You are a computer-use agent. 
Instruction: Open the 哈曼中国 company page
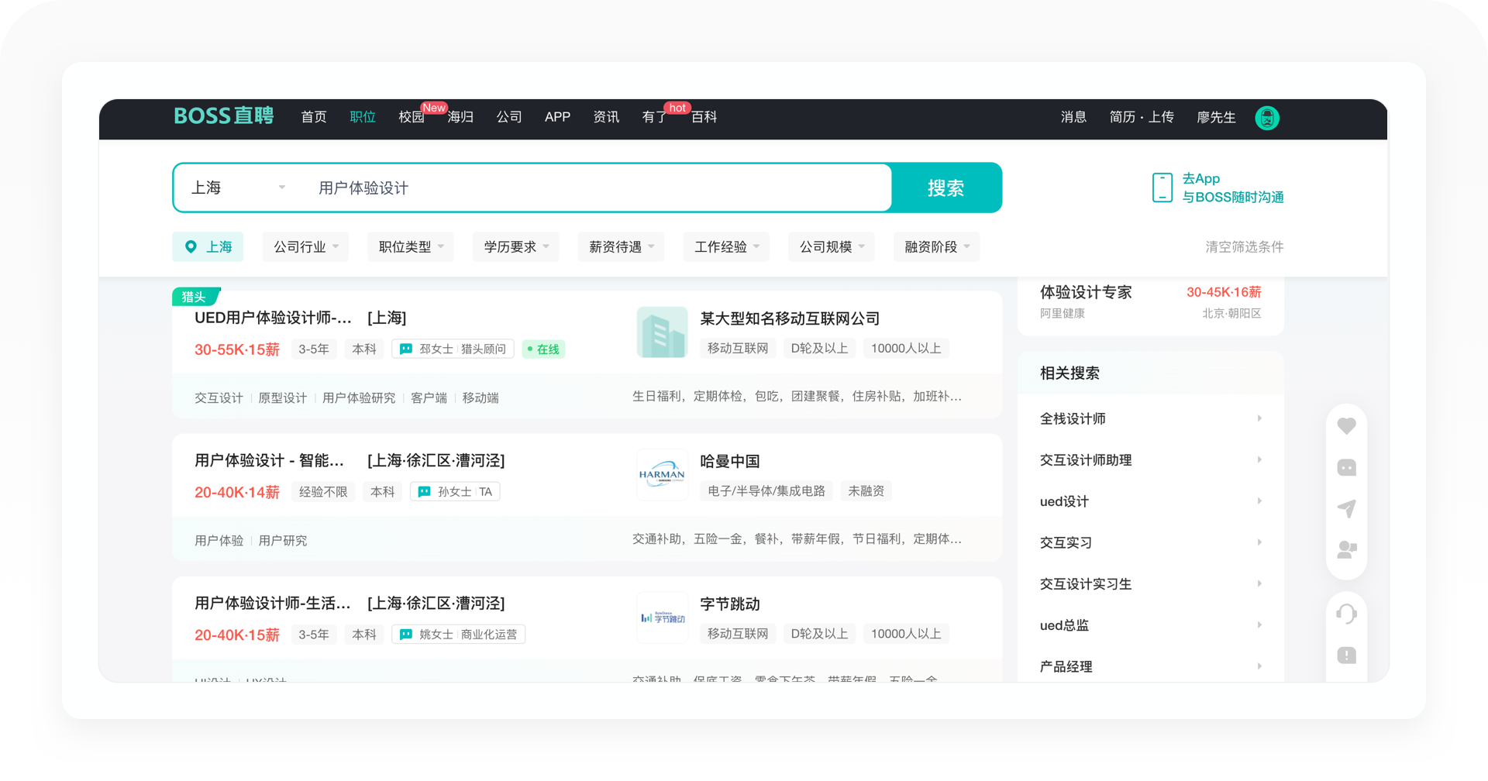(x=729, y=461)
